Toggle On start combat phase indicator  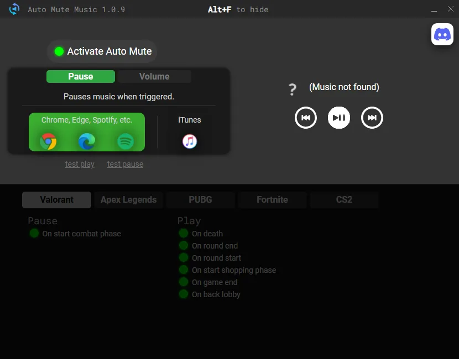coord(34,233)
